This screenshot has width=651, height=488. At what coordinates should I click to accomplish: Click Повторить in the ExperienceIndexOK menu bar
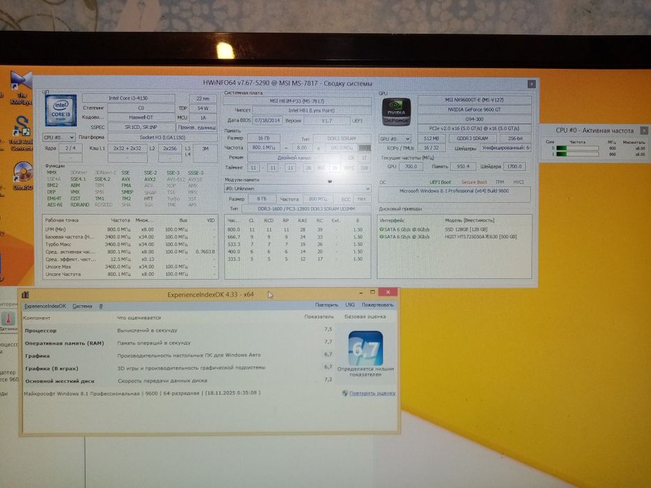pos(327,305)
